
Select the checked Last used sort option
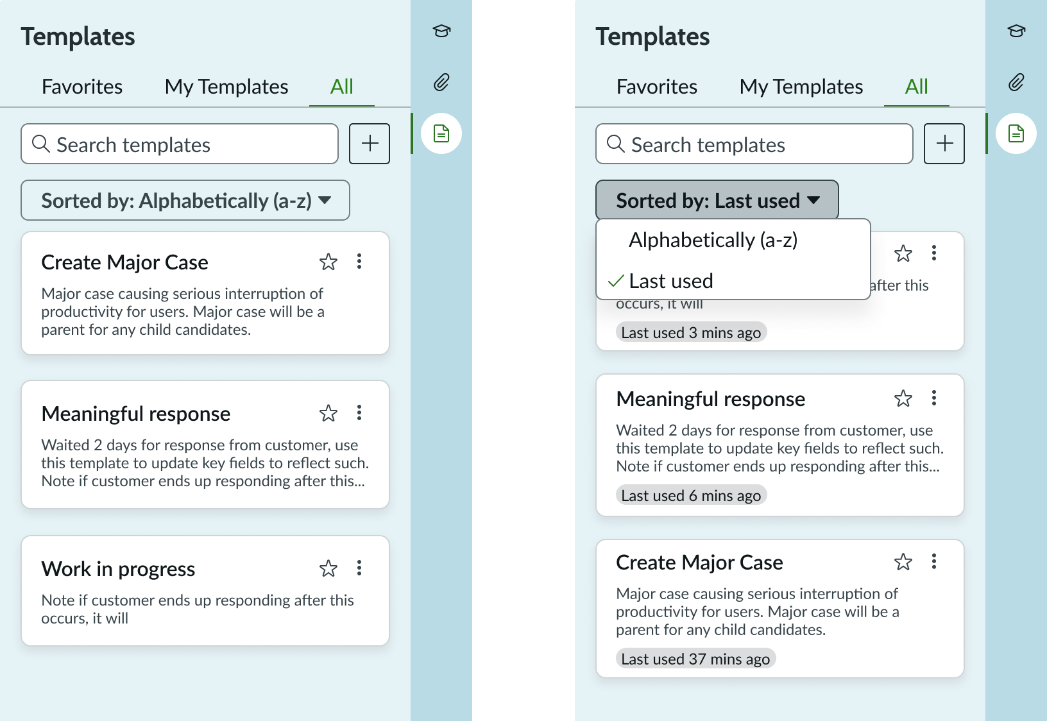[670, 281]
